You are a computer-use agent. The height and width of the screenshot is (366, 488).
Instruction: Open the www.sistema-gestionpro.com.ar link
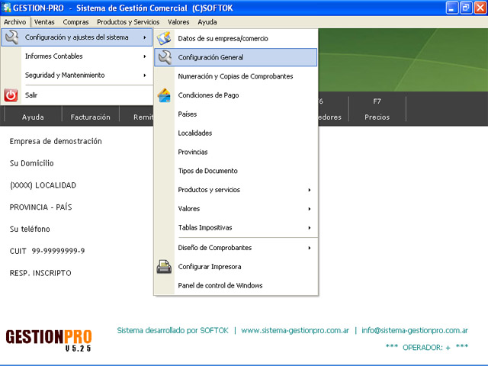295,330
